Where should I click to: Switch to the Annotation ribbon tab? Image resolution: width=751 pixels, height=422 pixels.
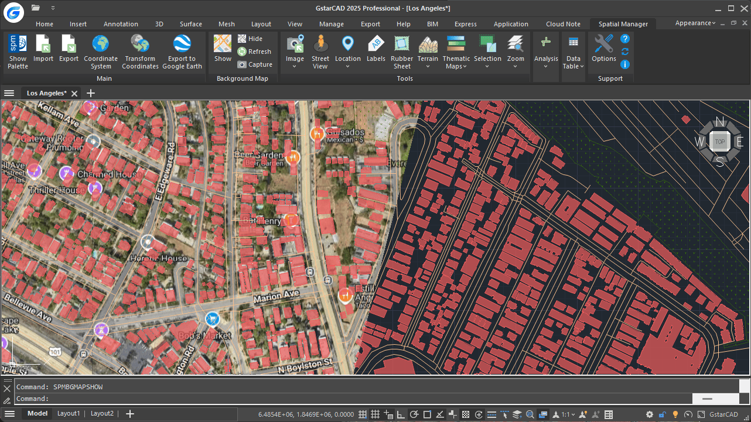tap(121, 24)
